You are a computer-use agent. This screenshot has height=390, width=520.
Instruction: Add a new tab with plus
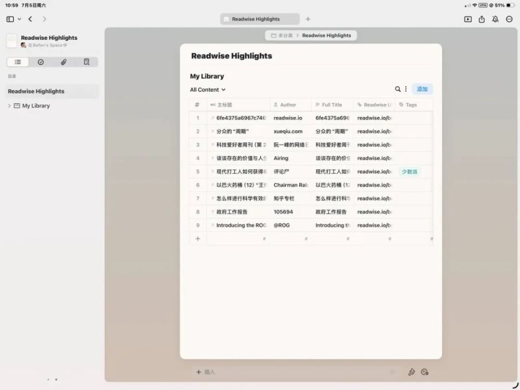click(x=308, y=19)
